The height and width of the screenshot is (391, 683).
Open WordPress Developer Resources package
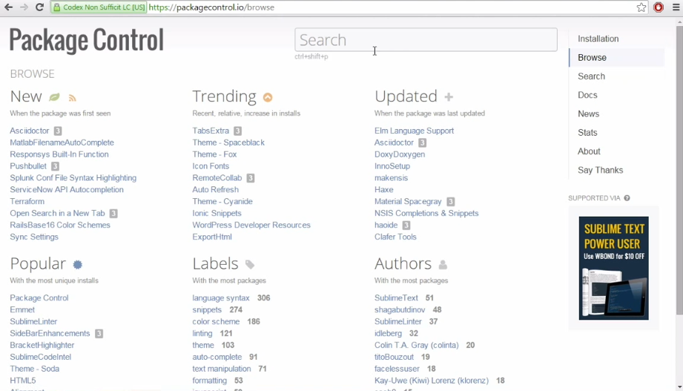tap(251, 225)
